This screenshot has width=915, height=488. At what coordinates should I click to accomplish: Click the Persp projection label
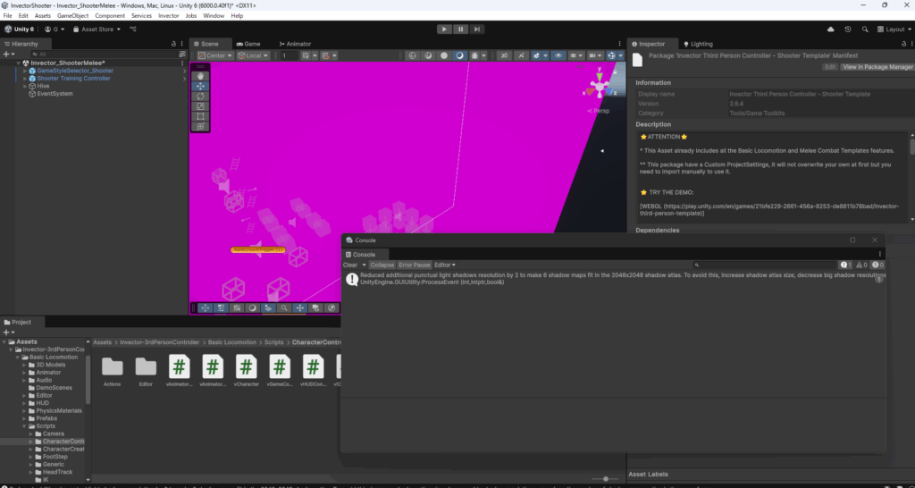click(x=600, y=111)
